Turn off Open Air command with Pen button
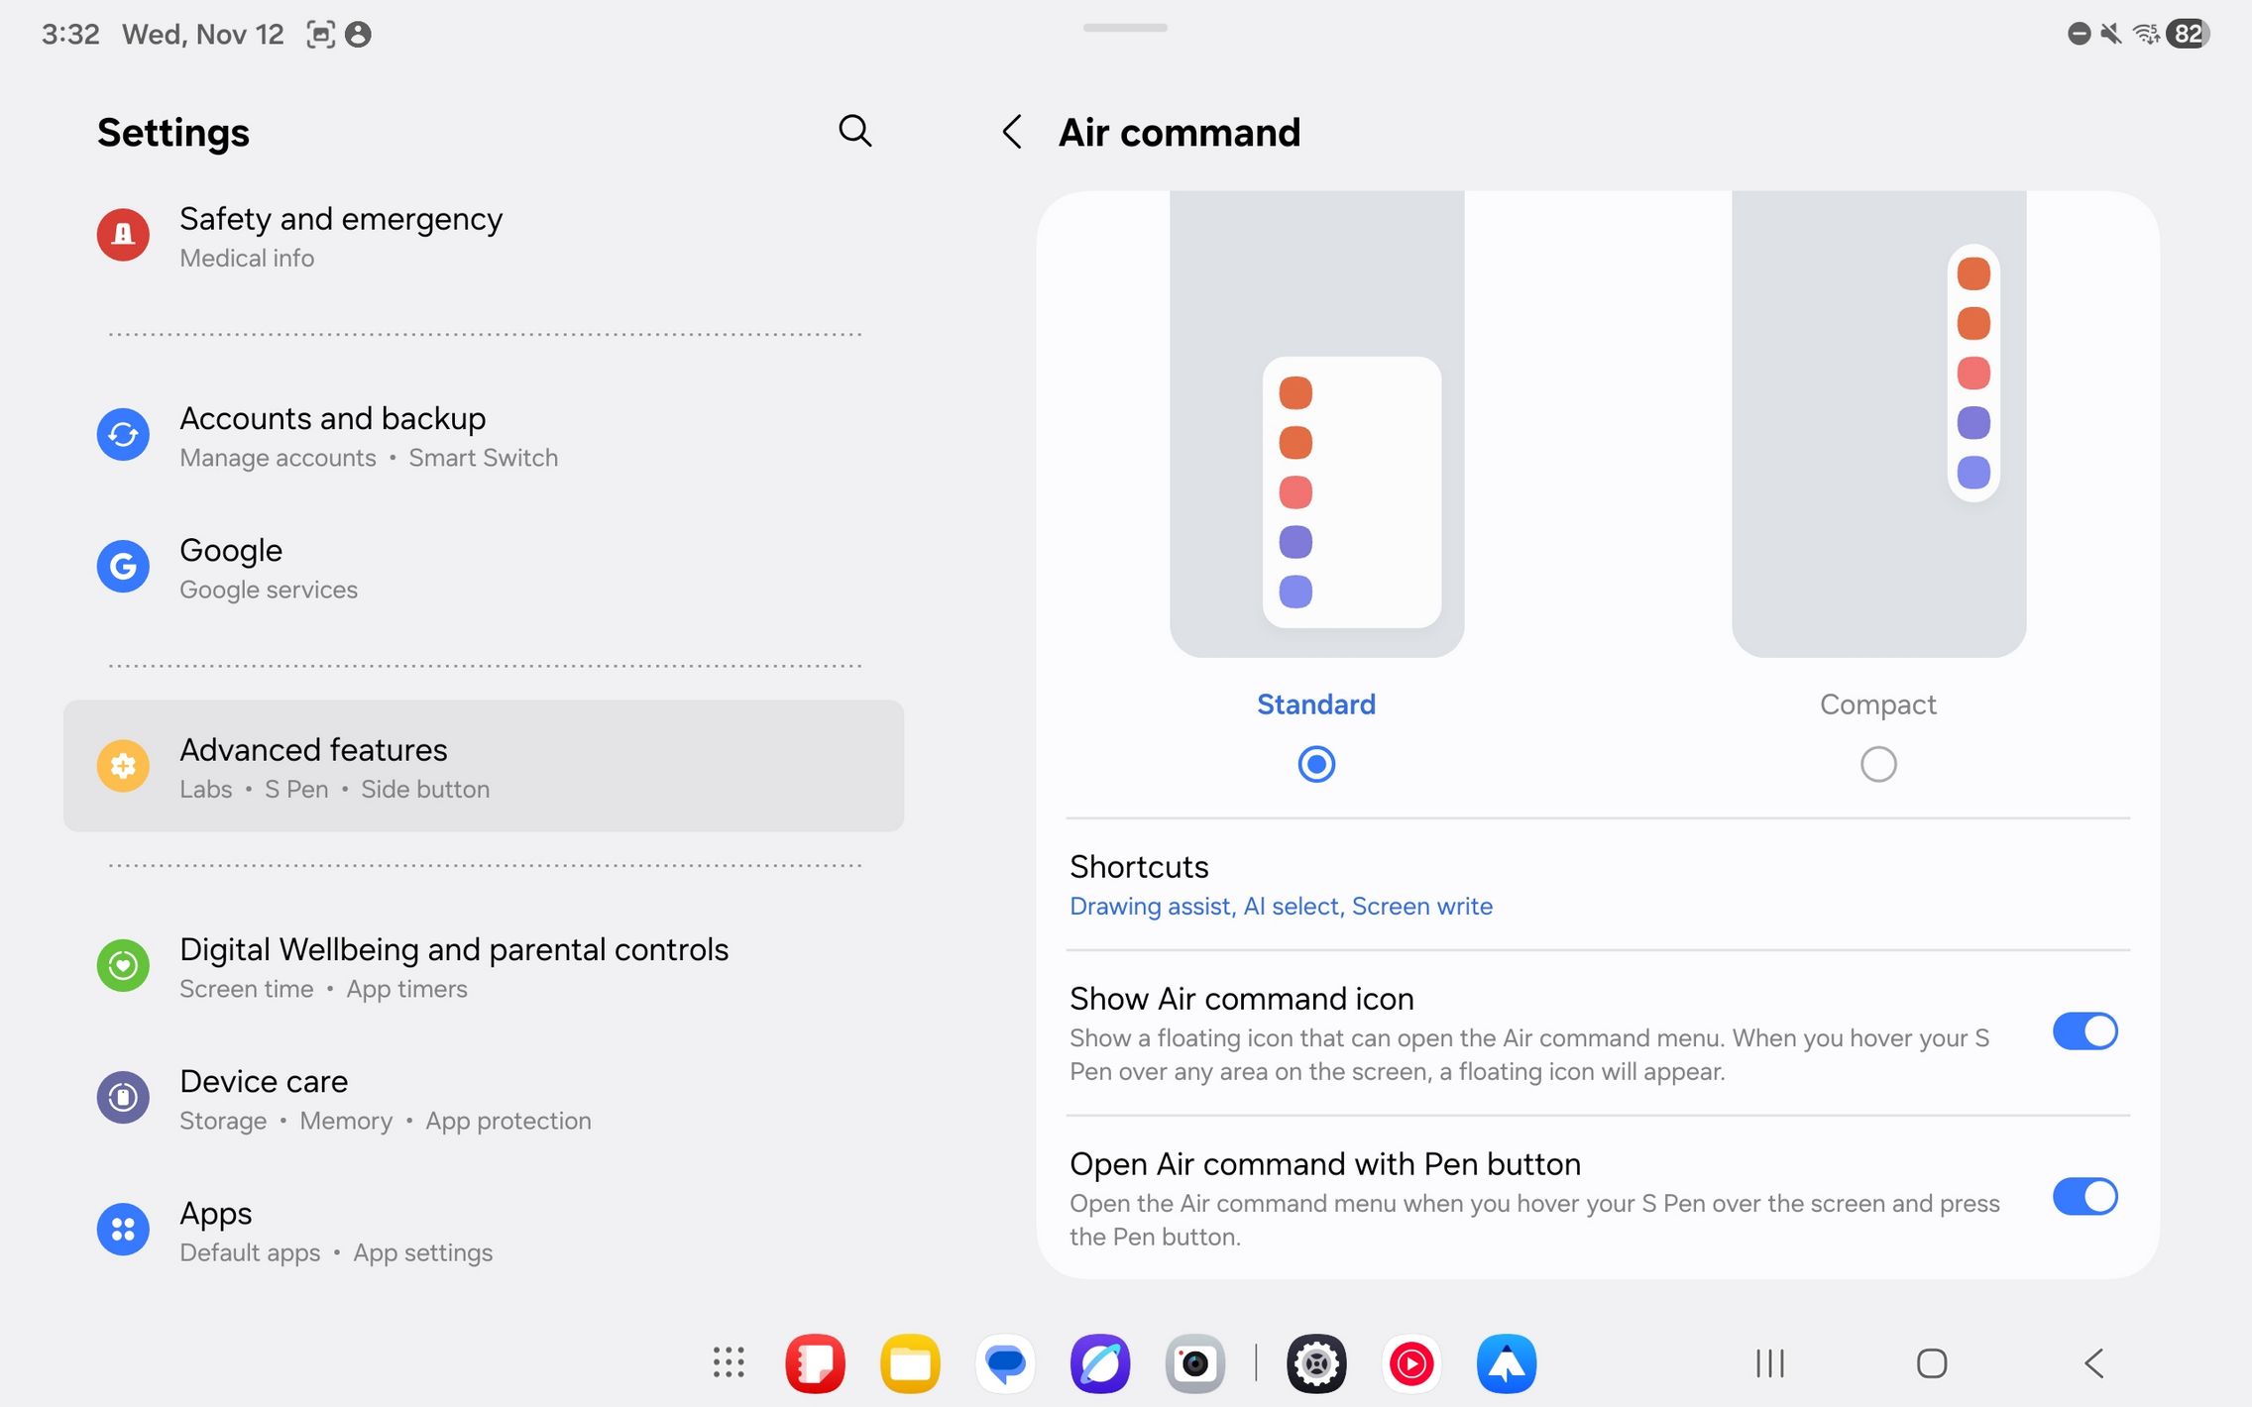 pyautogui.click(x=2084, y=1197)
